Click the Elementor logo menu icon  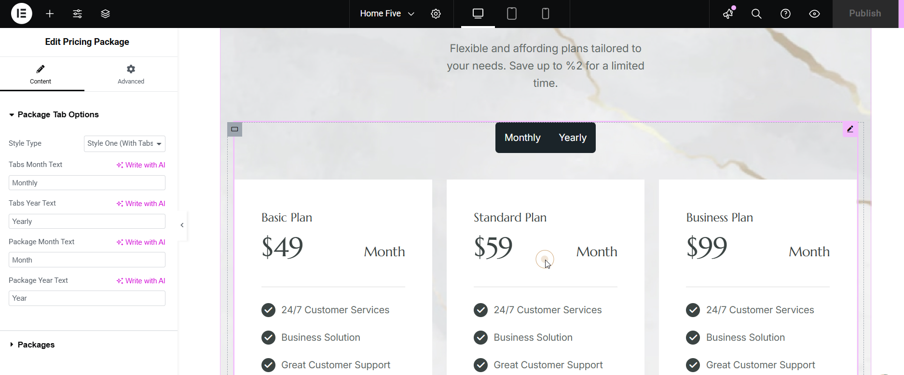21,14
